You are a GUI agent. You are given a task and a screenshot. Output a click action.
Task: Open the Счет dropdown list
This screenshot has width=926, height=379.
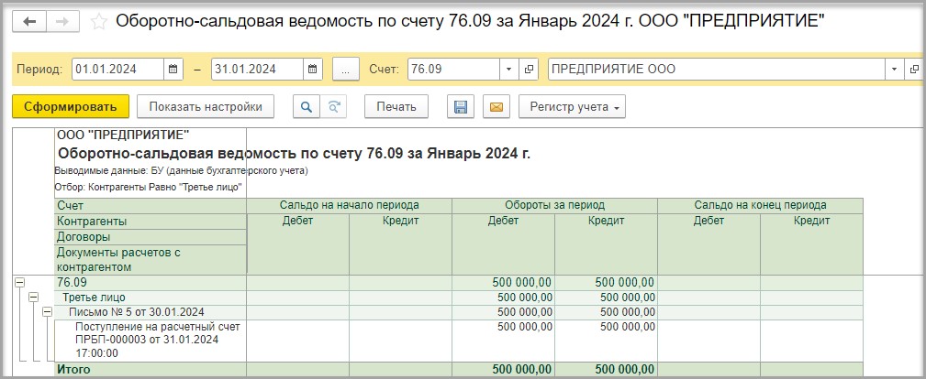pyautogui.click(x=509, y=70)
